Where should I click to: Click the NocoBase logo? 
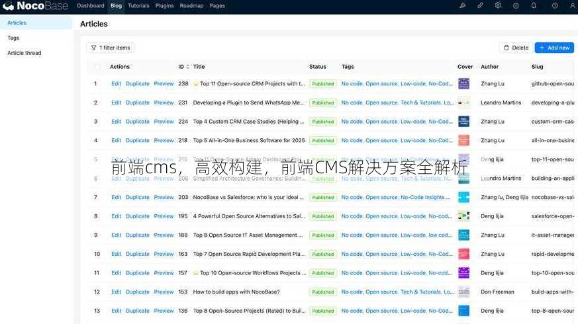35,6
